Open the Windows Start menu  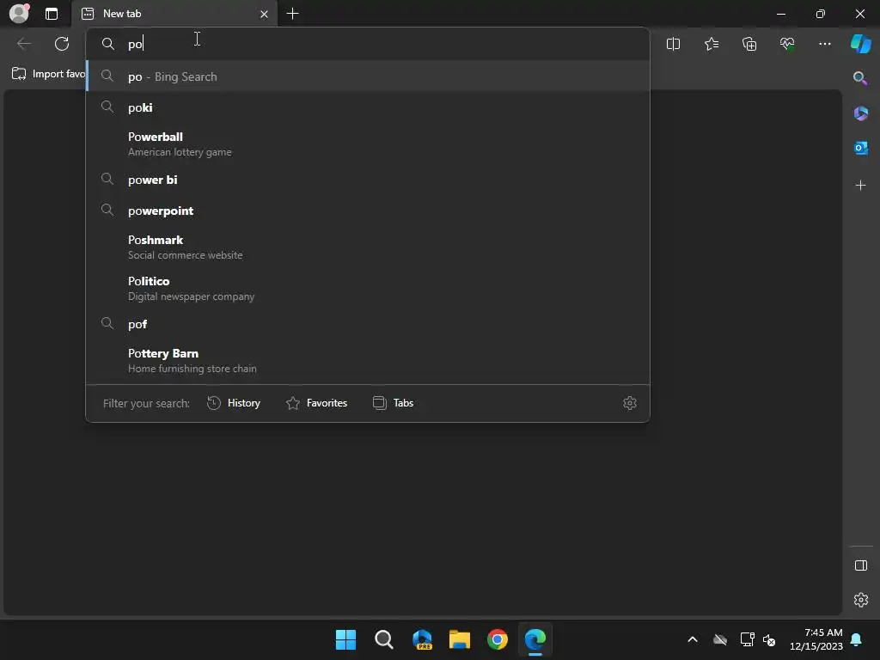click(345, 639)
